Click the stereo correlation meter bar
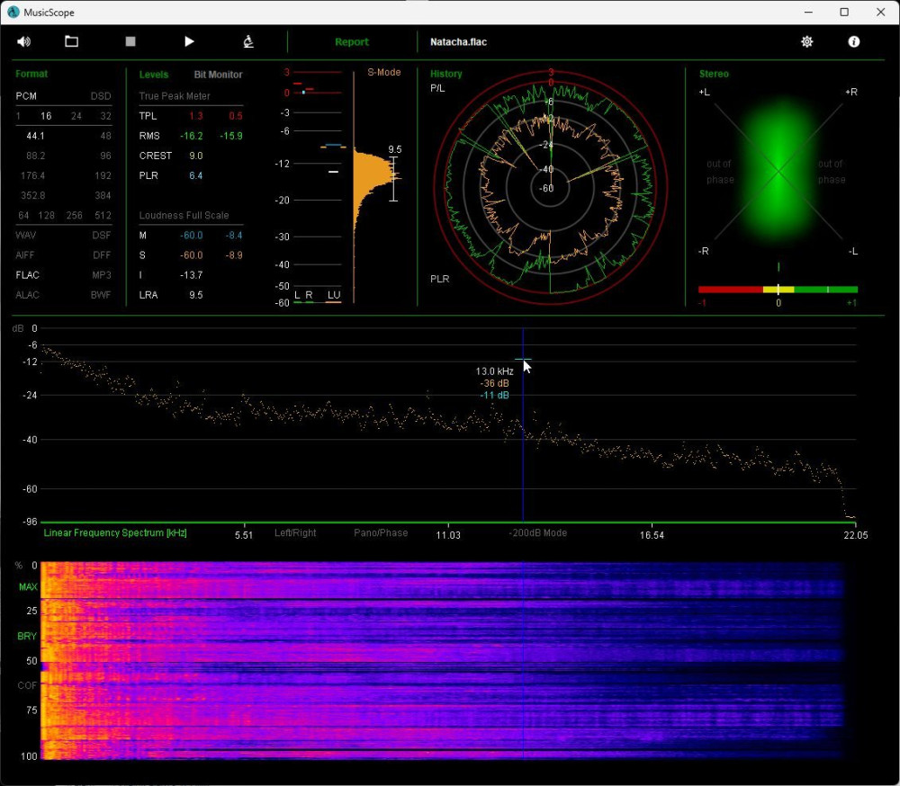900x786 pixels. (778, 290)
